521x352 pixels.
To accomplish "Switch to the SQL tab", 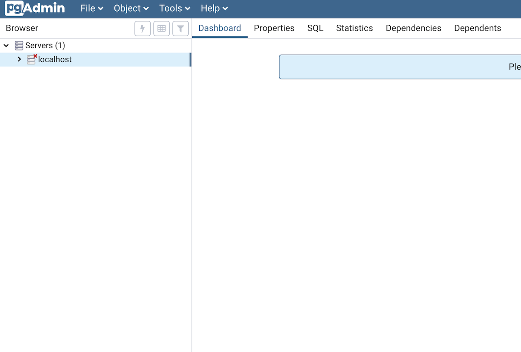I will click(x=315, y=28).
